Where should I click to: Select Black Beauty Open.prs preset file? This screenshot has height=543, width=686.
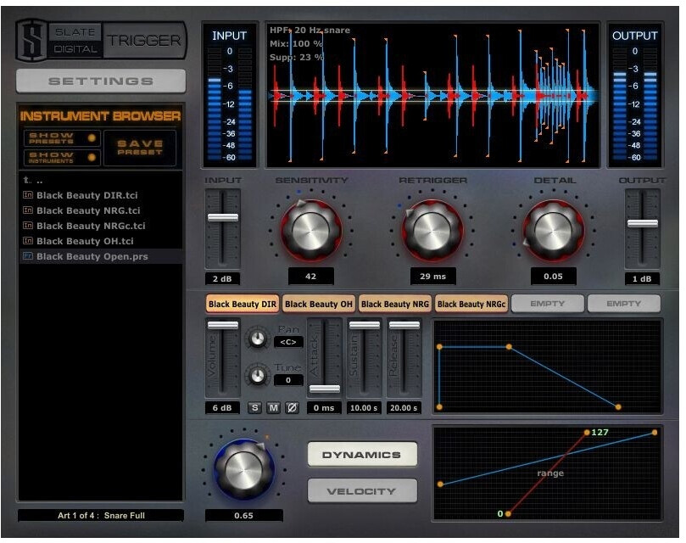pos(92,256)
